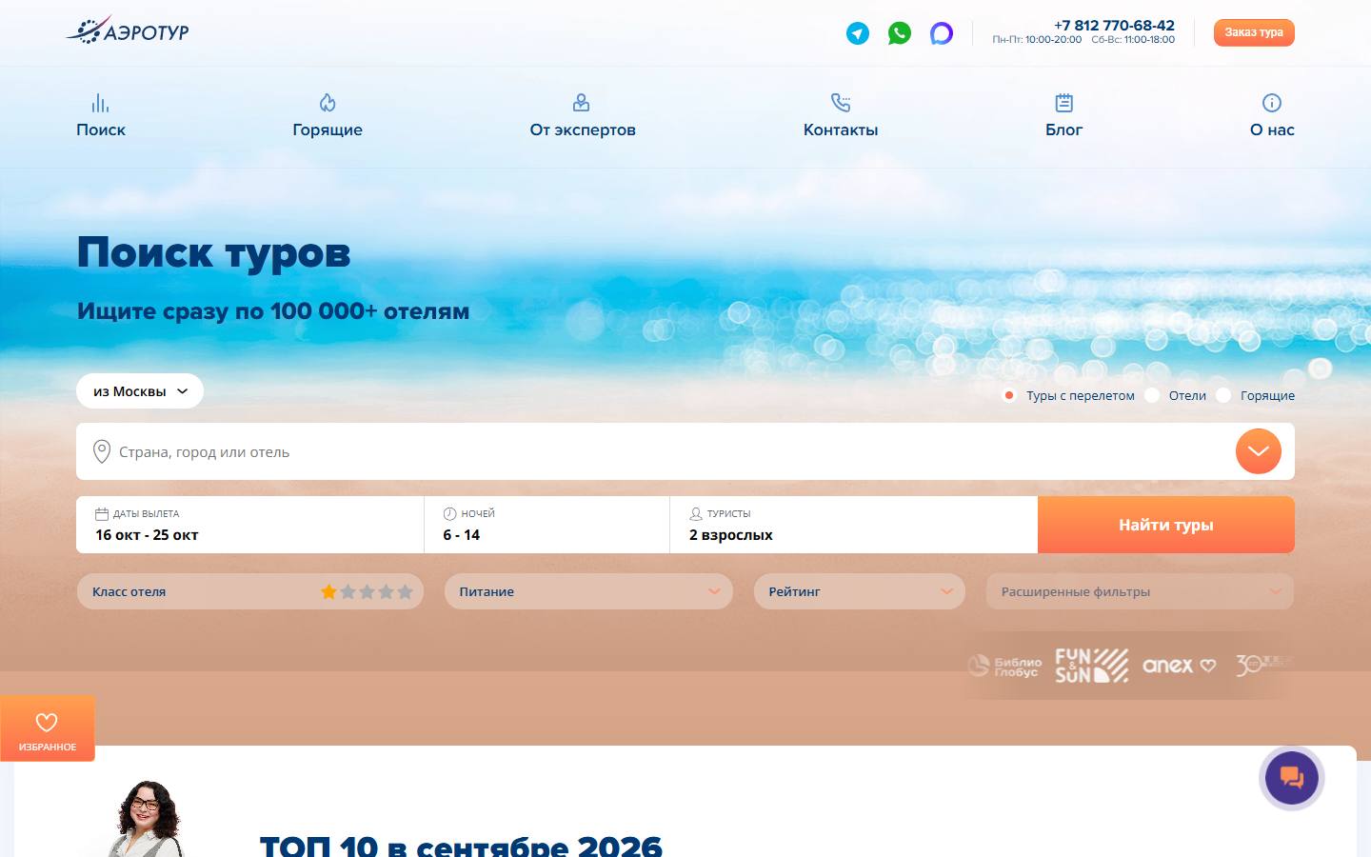This screenshot has height=857, width=1371.
Task: Click the phone icon above Контакты
Action: 841,103
